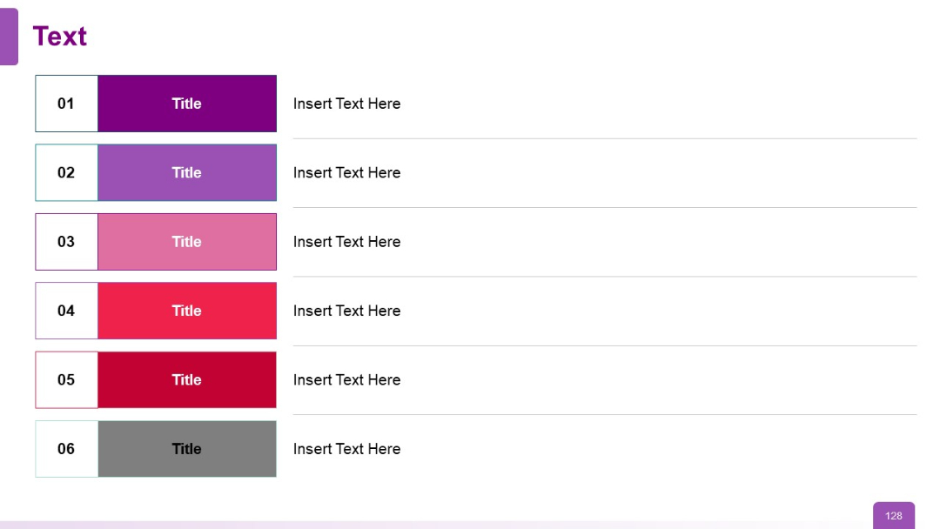The height and width of the screenshot is (529, 940).
Task: Select the number box labeled 03
Action: [66, 241]
